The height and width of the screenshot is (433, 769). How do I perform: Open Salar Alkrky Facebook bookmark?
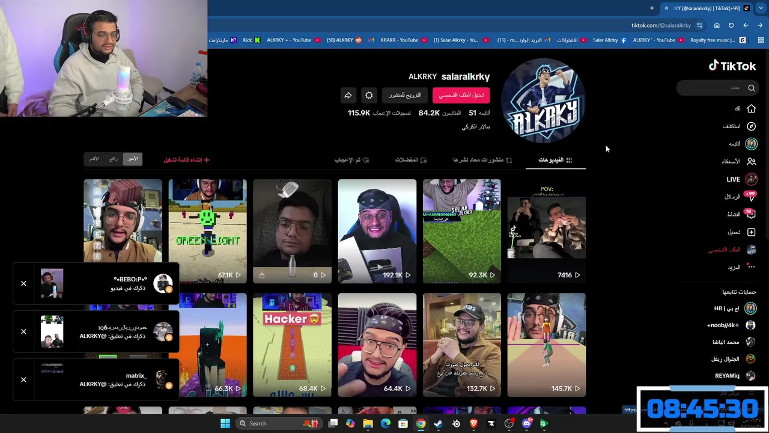[x=609, y=40]
